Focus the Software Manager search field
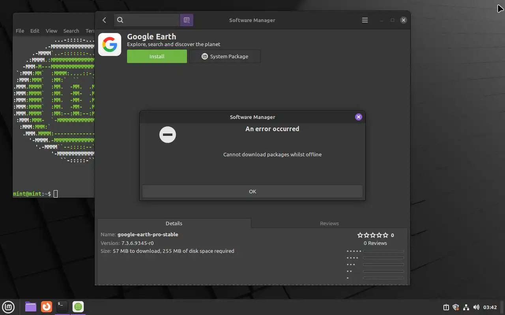Screen dimensions: 505x315 point(147,20)
